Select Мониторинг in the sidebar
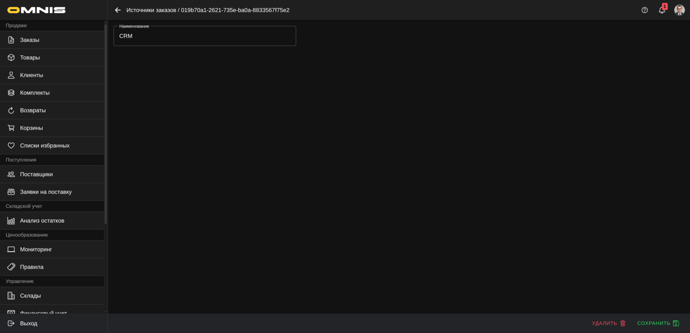This screenshot has height=333, width=690. pos(36,250)
